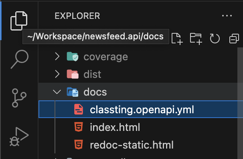Click the coverage folder shield icon

coord(73,57)
